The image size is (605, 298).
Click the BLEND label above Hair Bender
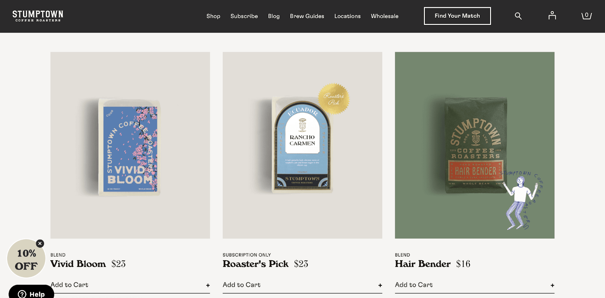(402, 255)
